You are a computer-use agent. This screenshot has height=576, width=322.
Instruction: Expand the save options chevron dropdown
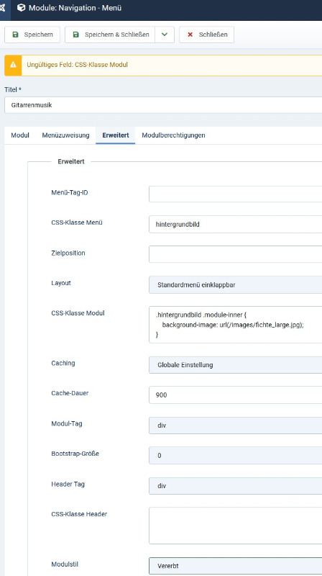165,35
